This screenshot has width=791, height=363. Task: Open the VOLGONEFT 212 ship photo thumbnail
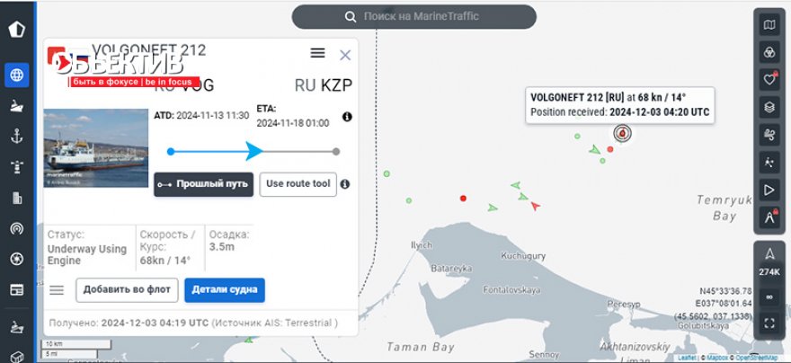click(96, 148)
